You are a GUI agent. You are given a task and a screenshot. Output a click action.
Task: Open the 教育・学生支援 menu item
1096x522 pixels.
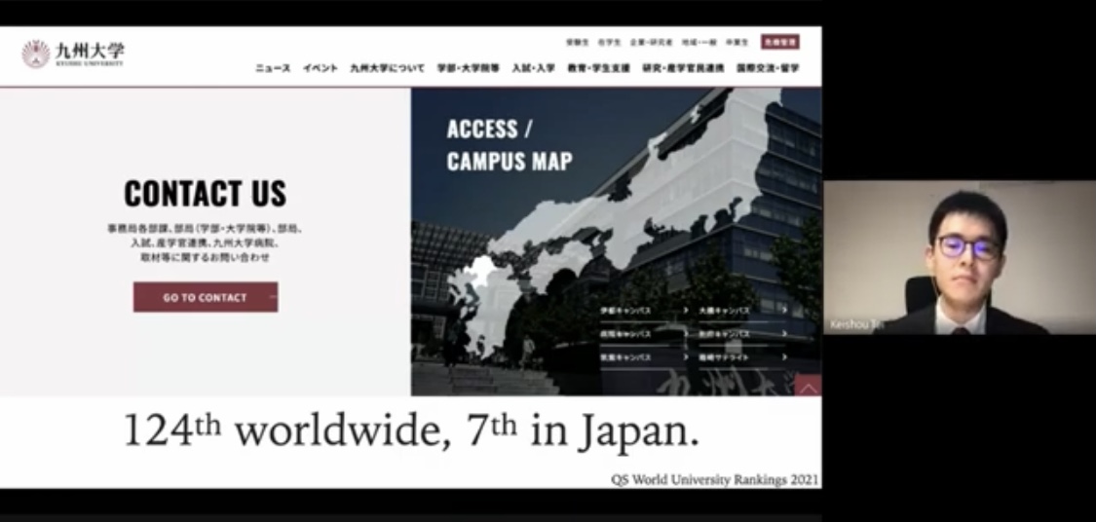point(598,68)
